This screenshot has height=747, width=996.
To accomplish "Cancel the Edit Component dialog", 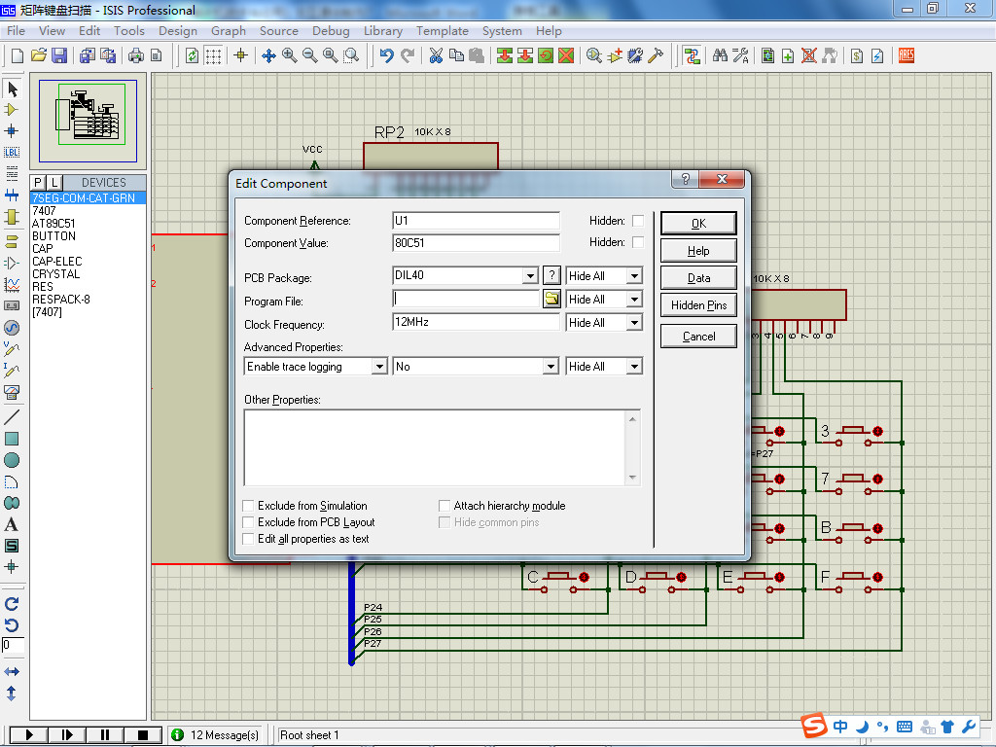I will pyautogui.click(x=698, y=337).
